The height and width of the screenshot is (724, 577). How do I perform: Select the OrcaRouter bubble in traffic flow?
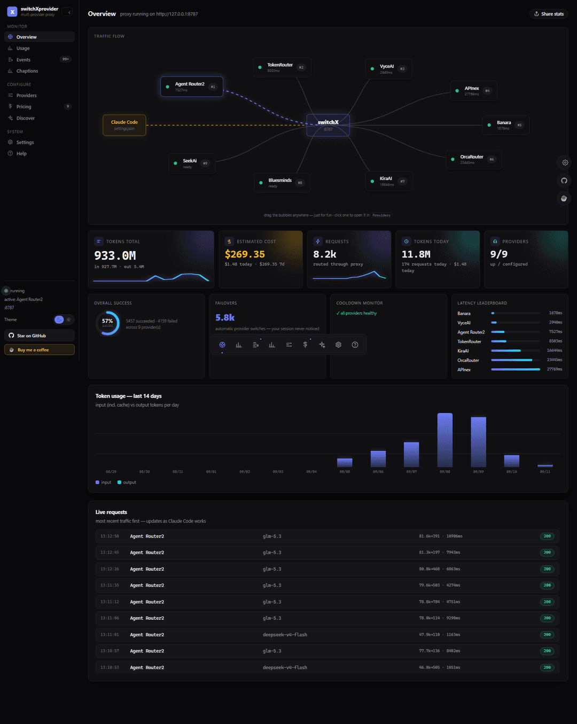[x=474, y=159]
